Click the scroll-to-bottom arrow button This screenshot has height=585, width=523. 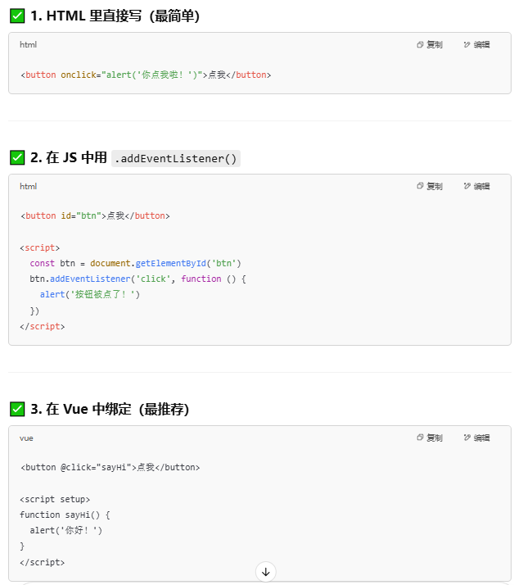(266, 572)
